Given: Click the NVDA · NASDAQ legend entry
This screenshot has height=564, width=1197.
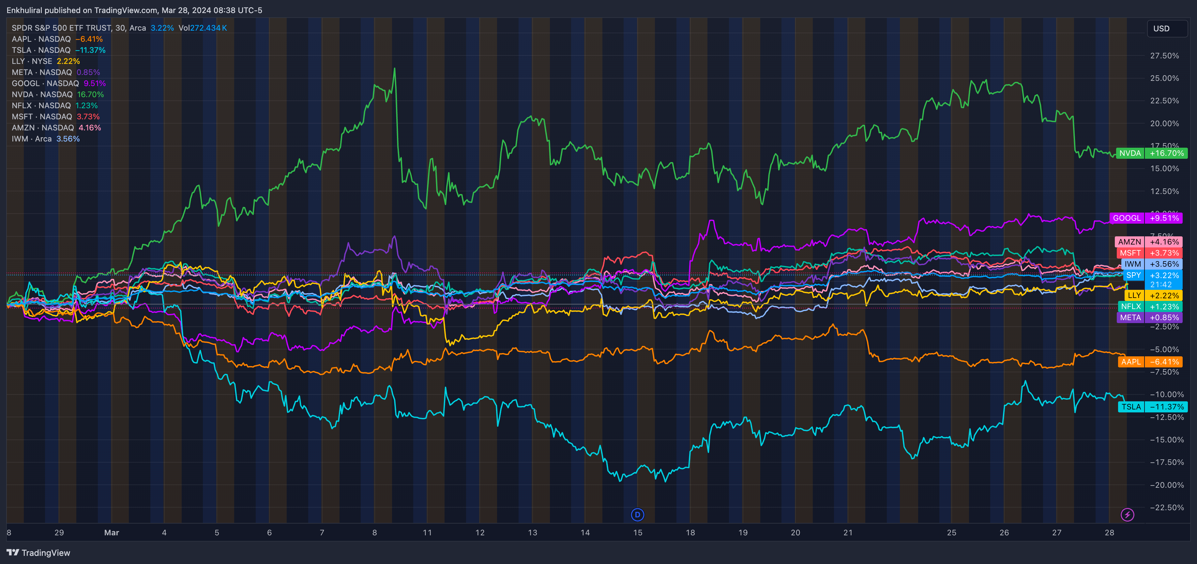Looking at the screenshot, I should click(x=42, y=94).
